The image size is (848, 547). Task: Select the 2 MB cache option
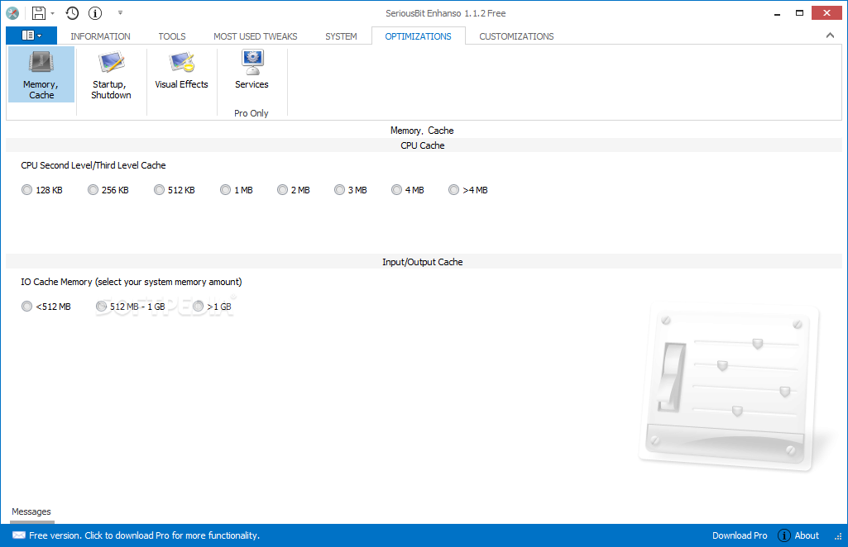click(294, 190)
